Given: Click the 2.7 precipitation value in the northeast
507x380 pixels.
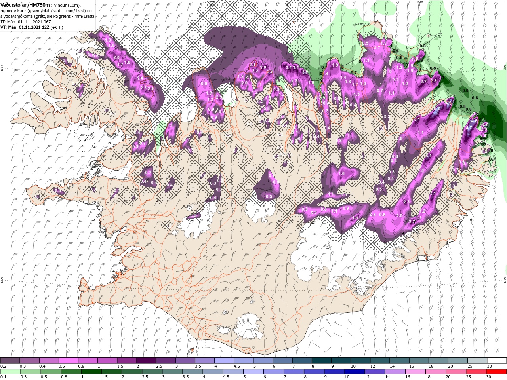Looking at the screenshot, I should [423, 82].
